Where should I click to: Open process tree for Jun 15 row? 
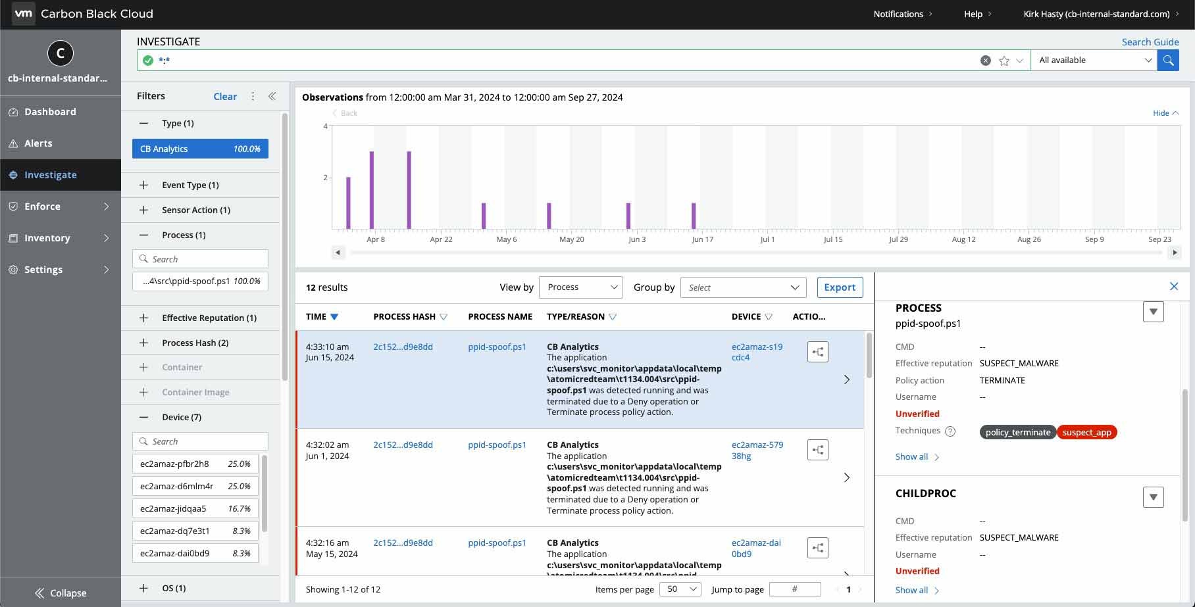click(x=817, y=352)
